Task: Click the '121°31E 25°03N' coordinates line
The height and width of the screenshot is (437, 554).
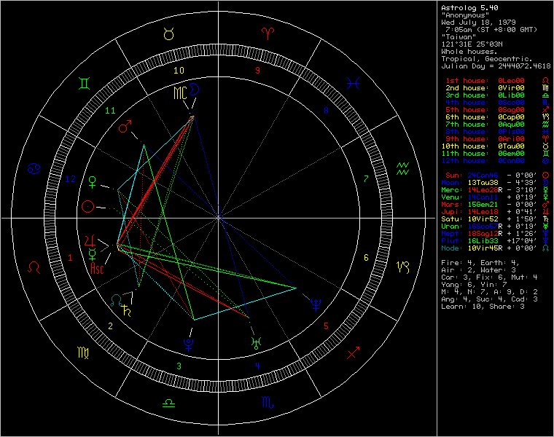Action: (x=472, y=44)
